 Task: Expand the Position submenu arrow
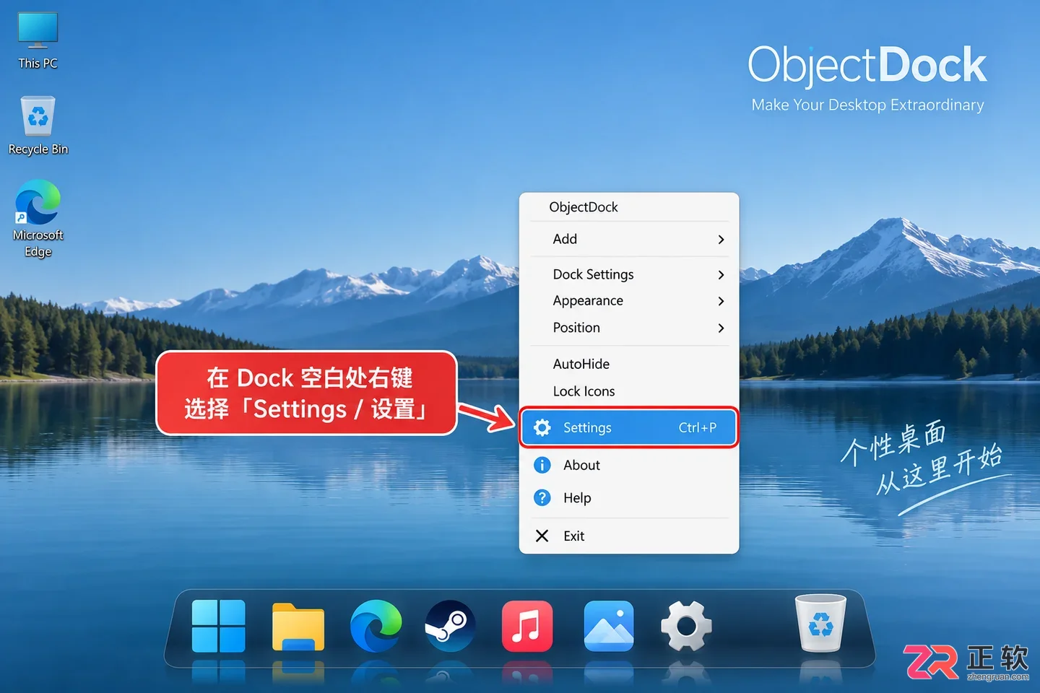[x=721, y=328]
